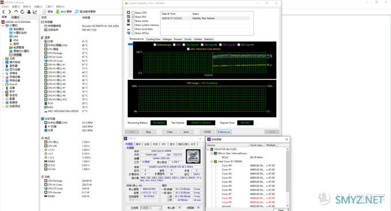Image resolution: width=391 pixels, height=211 pixels.
Task: Click the scroll-down arrow in clock window
Action: point(287,206)
